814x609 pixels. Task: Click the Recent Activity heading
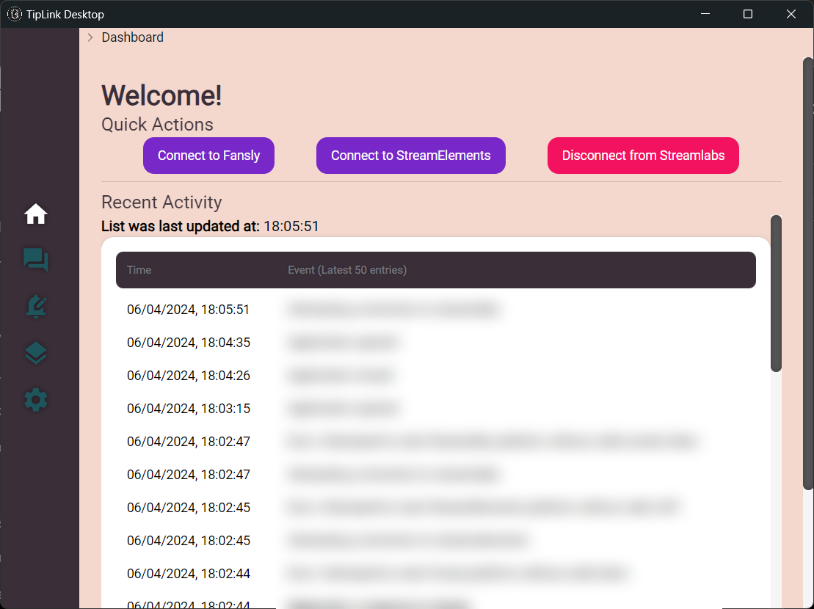[x=161, y=203]
